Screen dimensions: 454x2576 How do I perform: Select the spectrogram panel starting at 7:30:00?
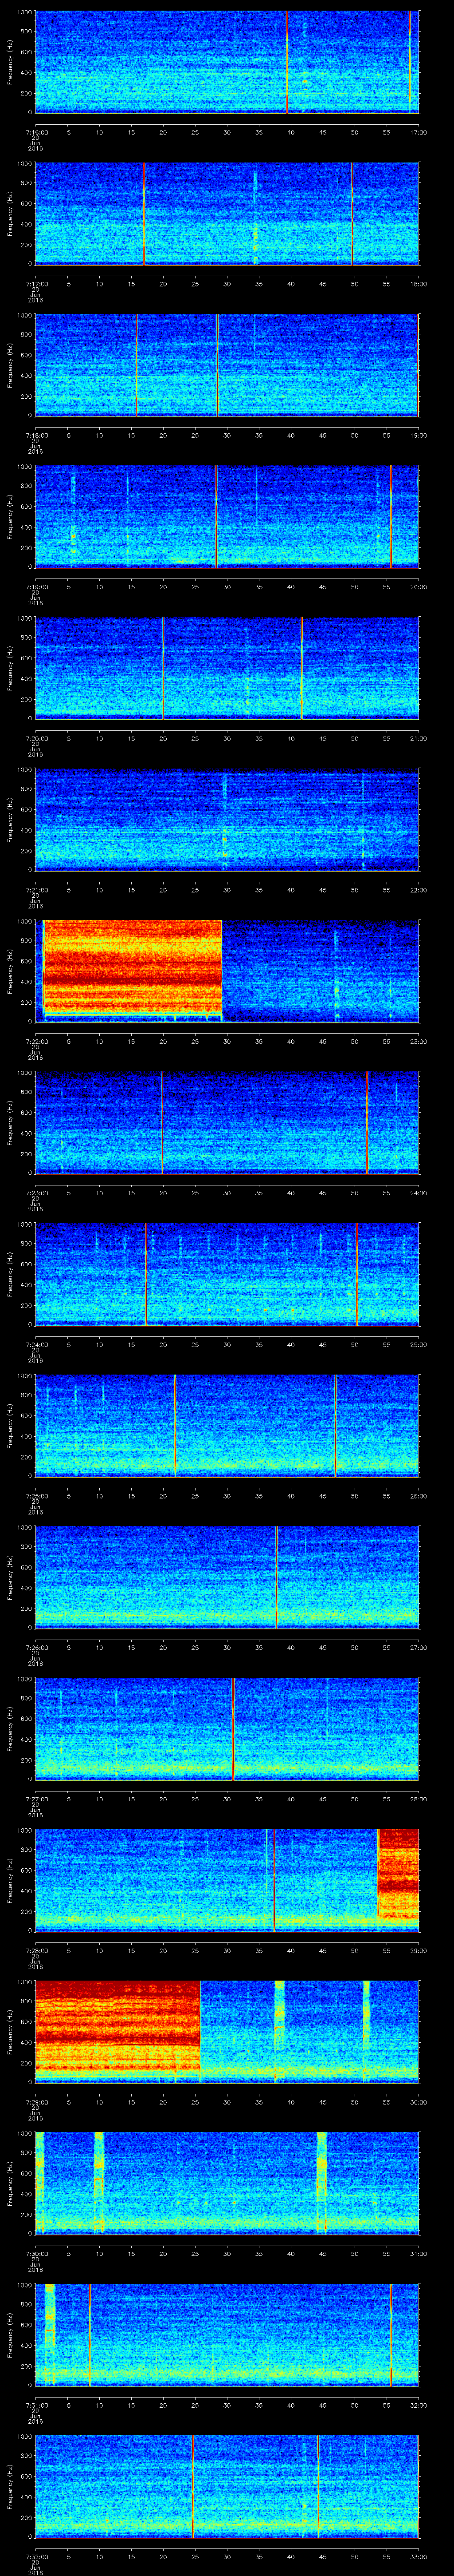click(x=227, y=2183)
